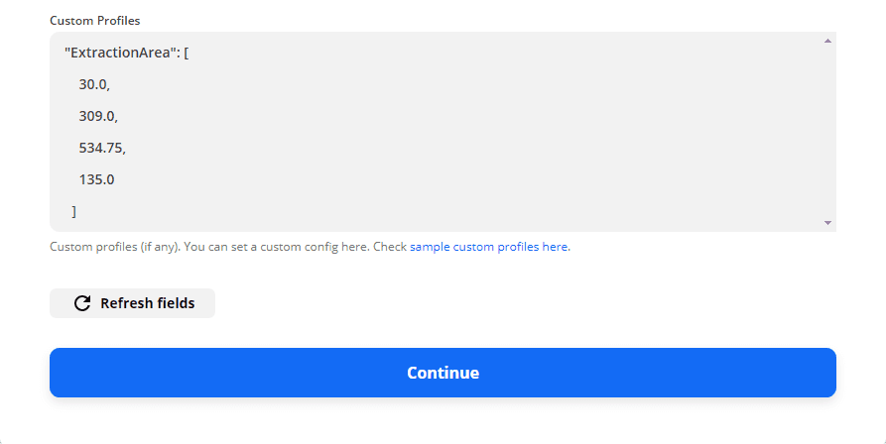Click the "Custom Profiles" field label
Viewport: 886px width, 444px height.
tap(95, 20)
